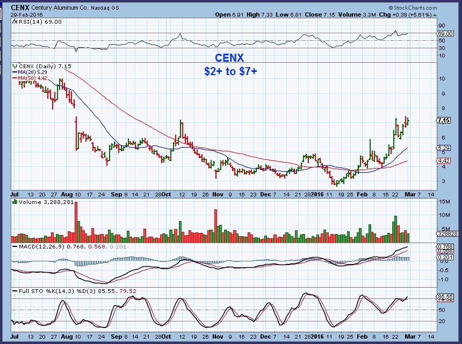Click the "$2+ to $7+" annotation text
This screenshot has width=462, height=344.
click(230, 71)
